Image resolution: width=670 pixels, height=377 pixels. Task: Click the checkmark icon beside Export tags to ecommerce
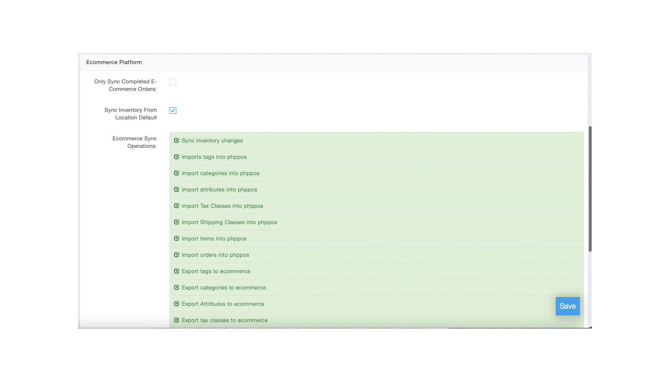point(176,271)
